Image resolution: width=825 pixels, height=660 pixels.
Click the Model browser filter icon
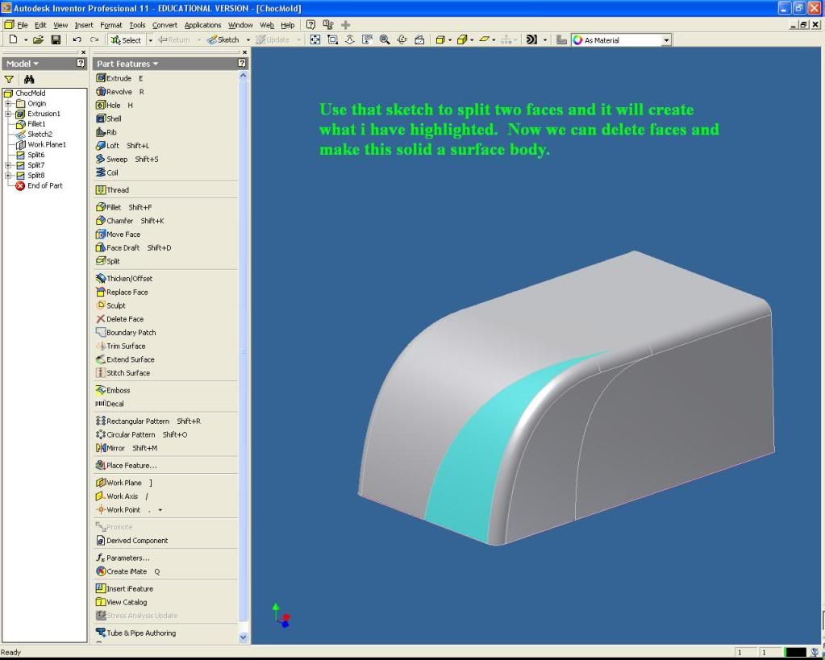pyautogui.click(x=9, y=80)
